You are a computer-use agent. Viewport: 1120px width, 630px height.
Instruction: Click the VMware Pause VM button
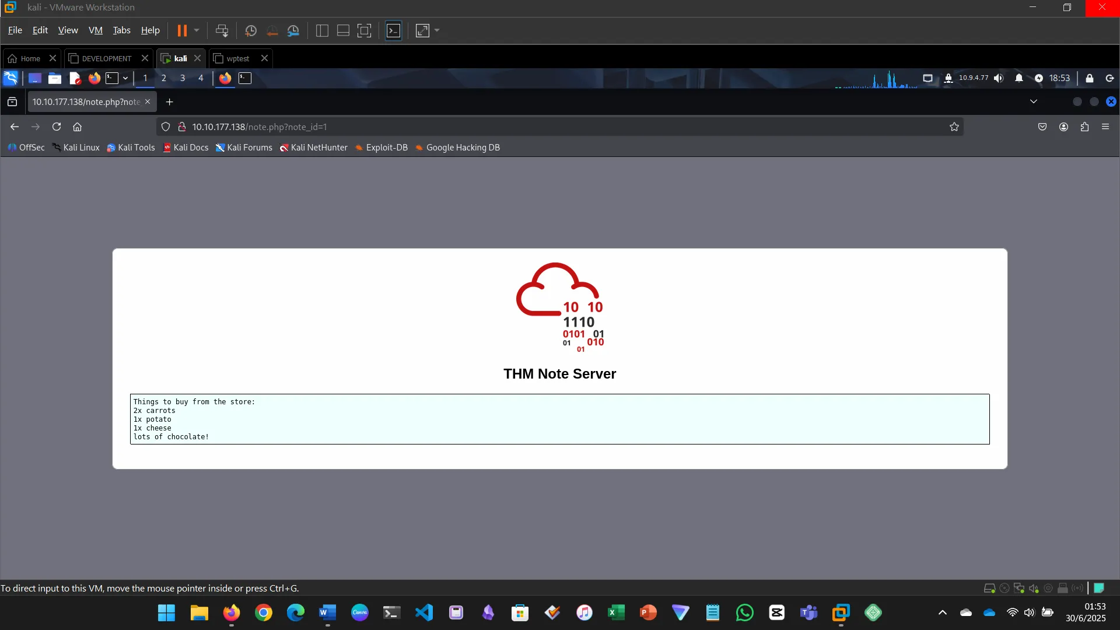tap(182, 30)
